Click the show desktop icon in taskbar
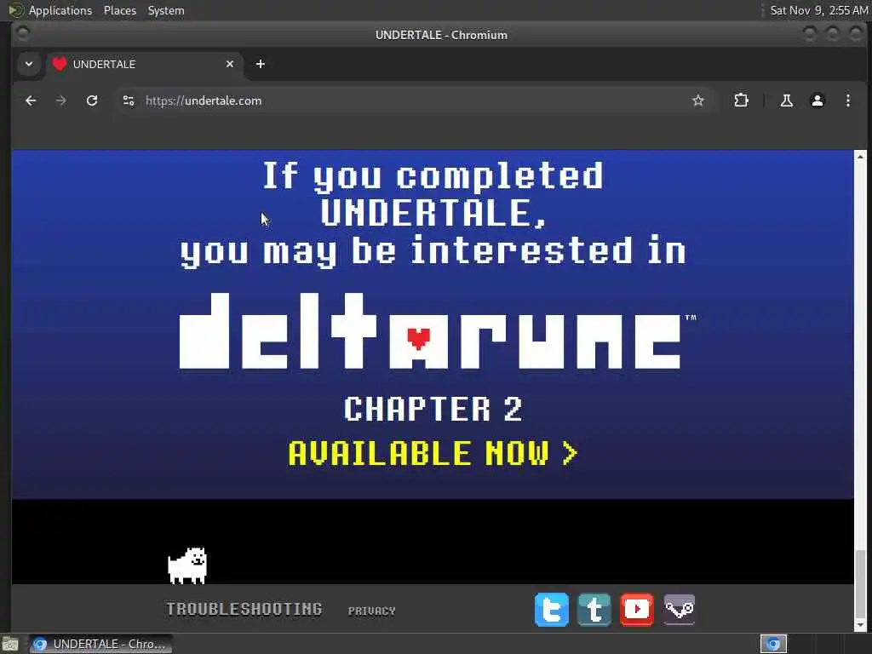Viewport: 872px width, 654px height. tap(10, 644)
